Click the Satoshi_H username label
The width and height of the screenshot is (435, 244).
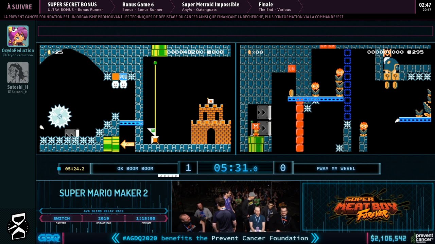pyautogui.click(x=18, y=87)
